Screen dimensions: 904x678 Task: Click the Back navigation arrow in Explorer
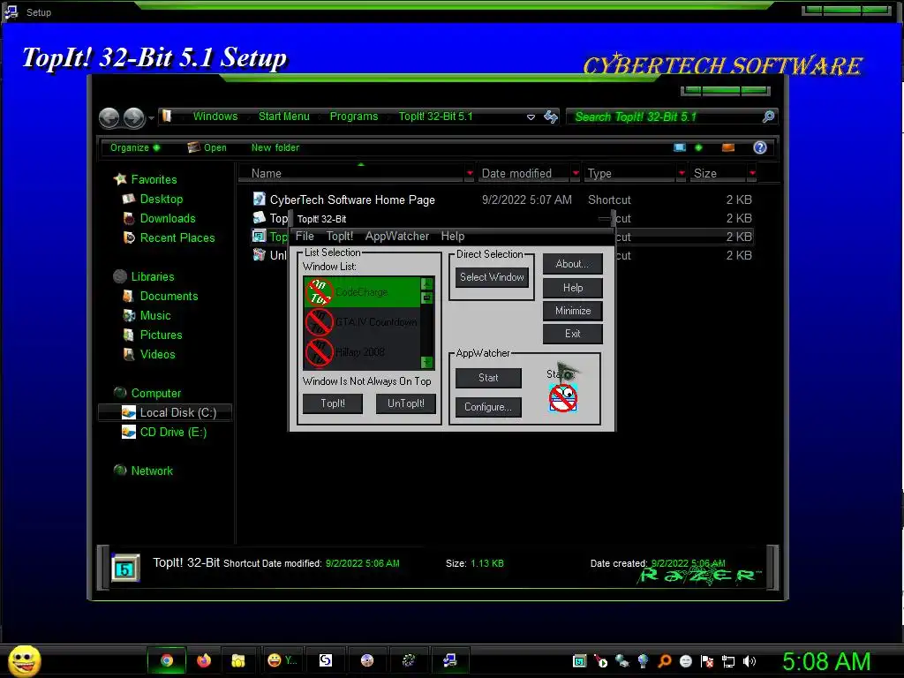pyautogui.click(x=109, y=117)
